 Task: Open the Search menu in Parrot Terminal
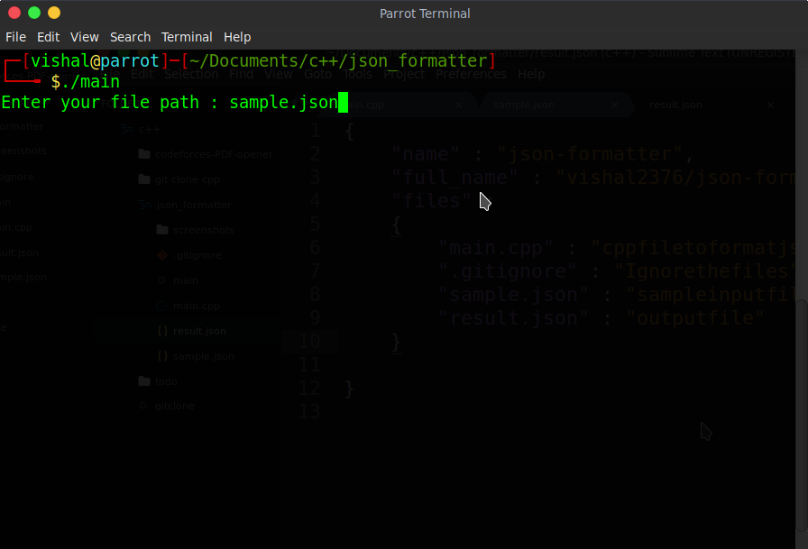[131, 37]
